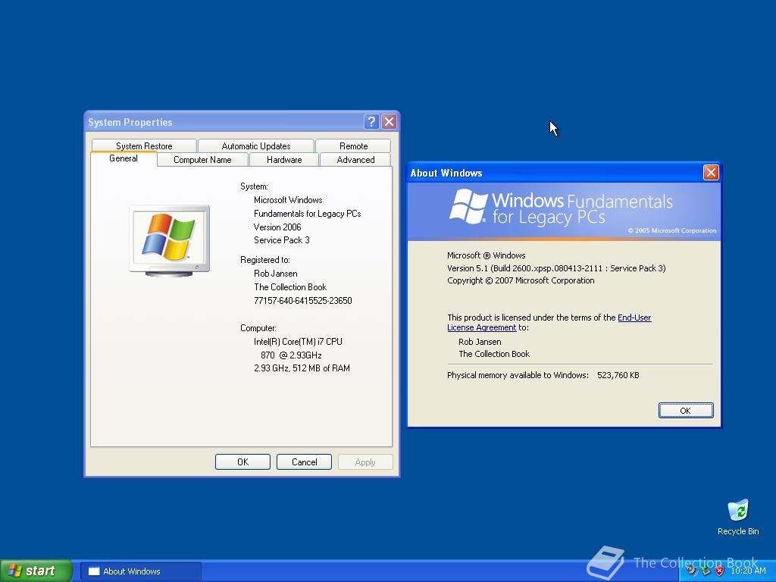Viewport: 776px width, 582px height.
Task: Click the 'Version 2006' text
Action: pos(277,227)
